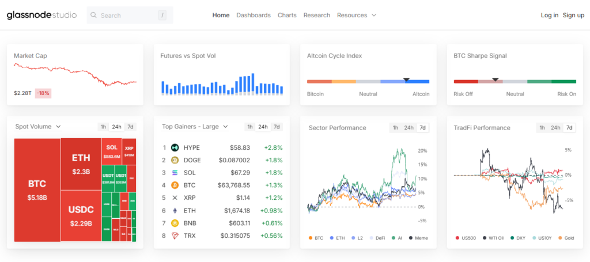Image resolution: width=590 pixels, height=262 pixels.
Task: Open the Charts nav item
Action: pos(287,15)
